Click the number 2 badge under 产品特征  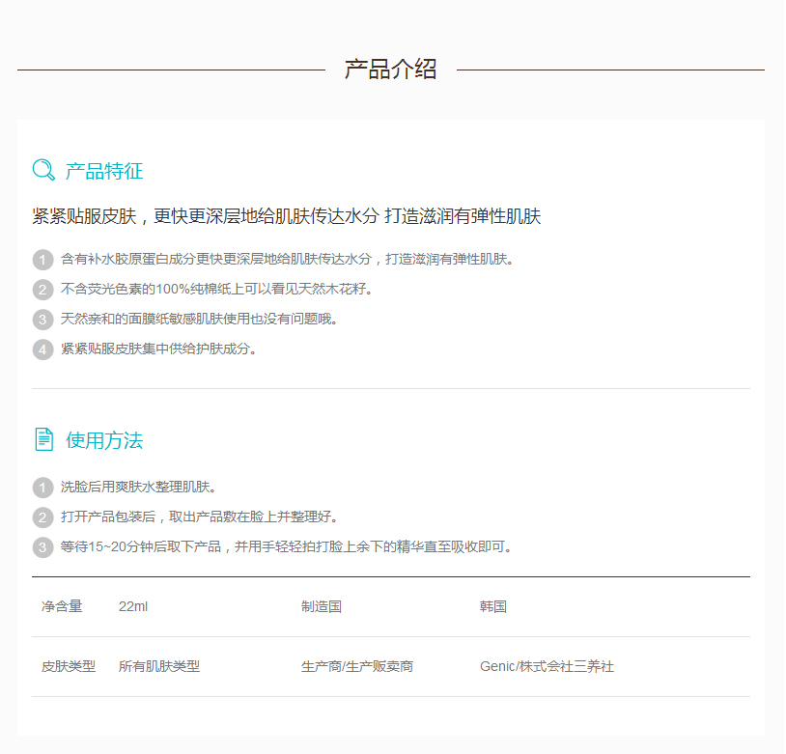[x=42, y=290]
